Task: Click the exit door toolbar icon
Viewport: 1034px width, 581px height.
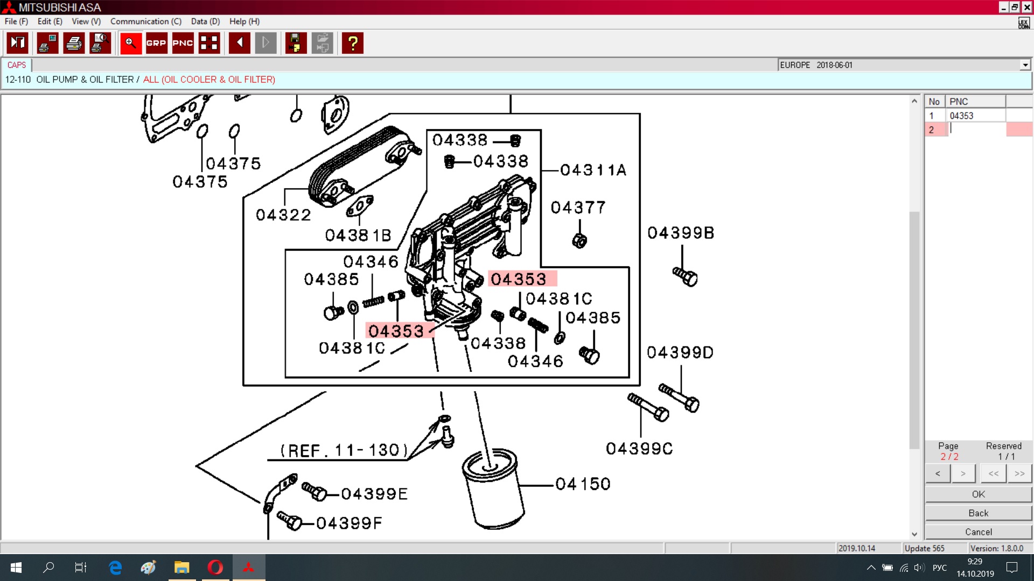Action: [x=18, y=43]
